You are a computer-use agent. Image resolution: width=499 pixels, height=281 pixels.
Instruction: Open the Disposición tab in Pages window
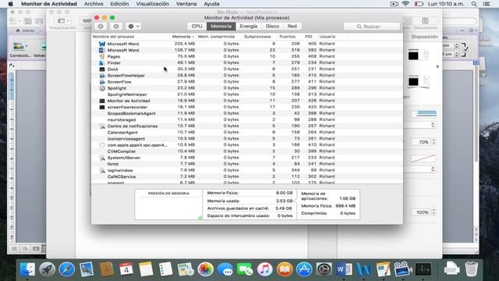click(424, 37)
